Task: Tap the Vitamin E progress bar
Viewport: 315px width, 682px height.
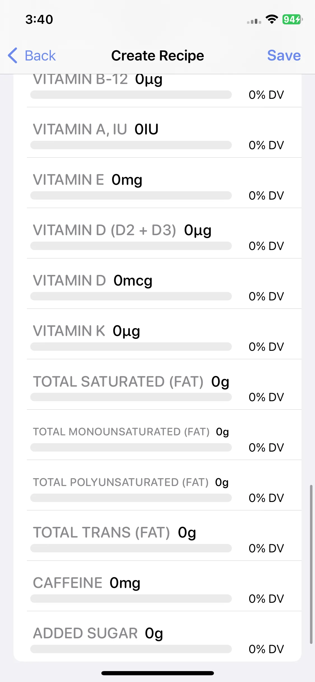Action: 131,195
